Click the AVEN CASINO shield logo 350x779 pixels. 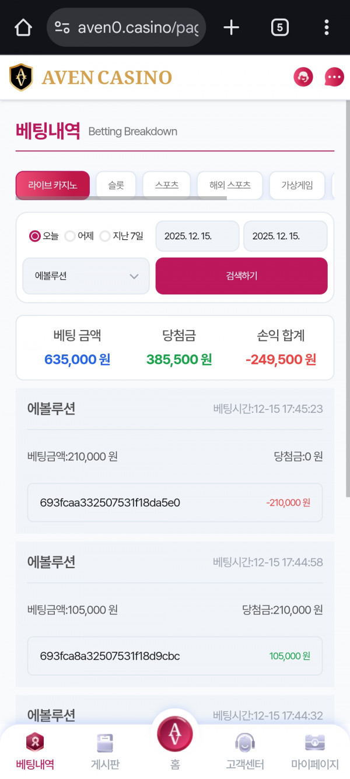click(22, 76)
